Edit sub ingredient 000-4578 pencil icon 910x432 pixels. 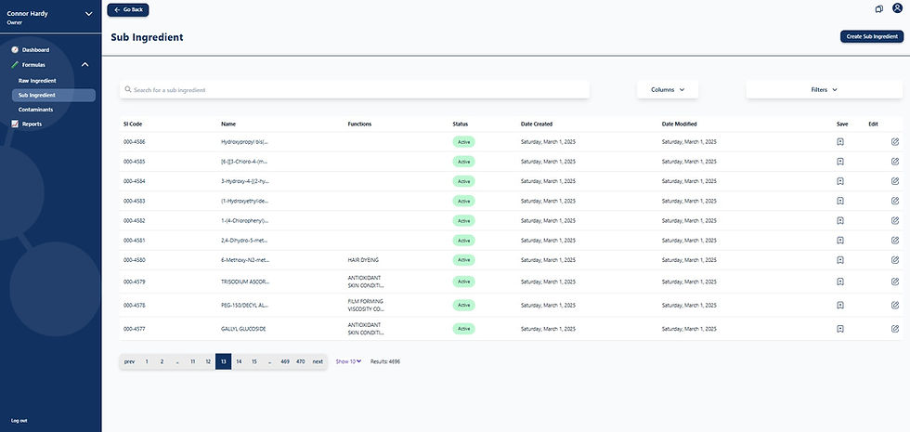coord(895,305)
